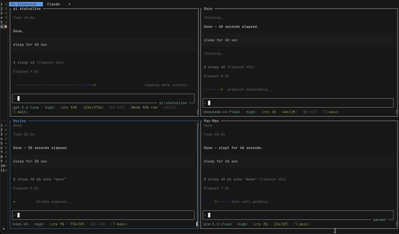
Task: Click the gpt-5.6-luna model label
Action: tap(25, 107)
